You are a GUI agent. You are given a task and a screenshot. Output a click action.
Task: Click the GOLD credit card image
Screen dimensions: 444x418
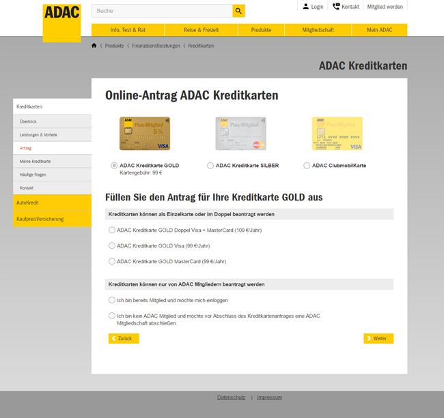click(x=145, y=134)
